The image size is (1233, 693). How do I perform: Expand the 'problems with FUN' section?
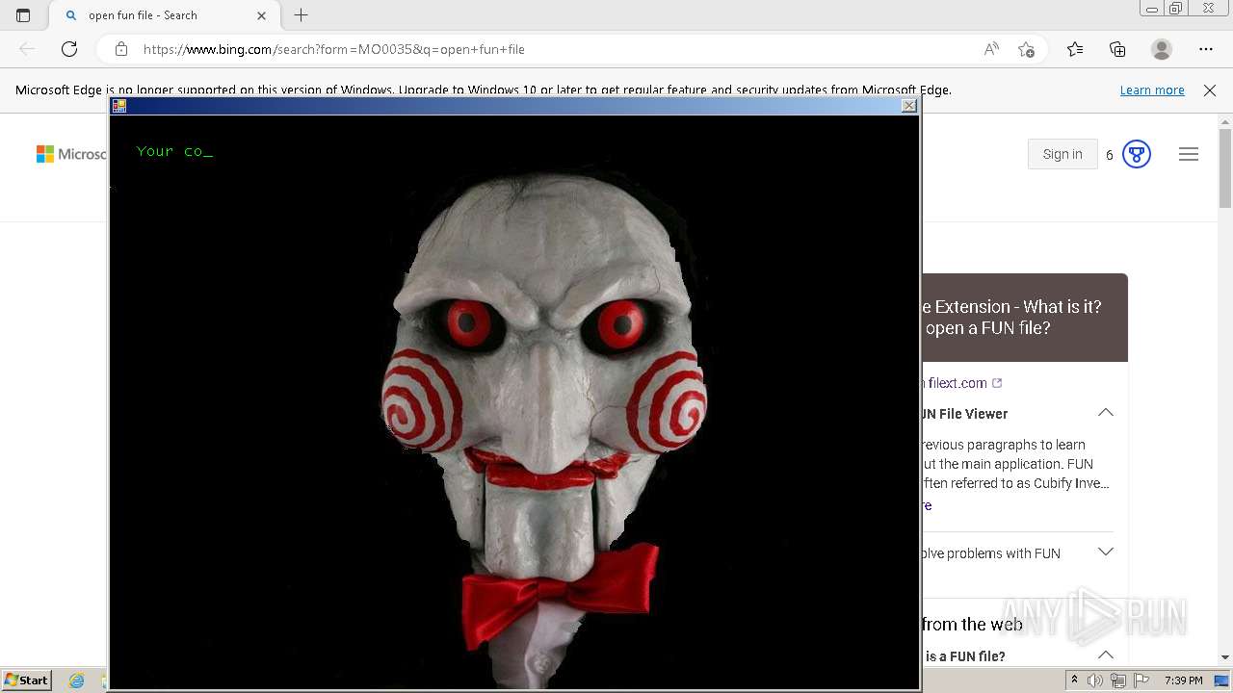tap(1106, 552)
